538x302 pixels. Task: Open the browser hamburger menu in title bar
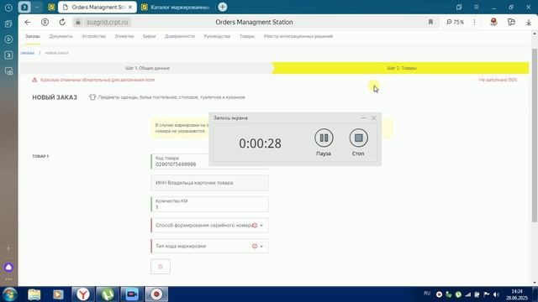click(477, 8)
